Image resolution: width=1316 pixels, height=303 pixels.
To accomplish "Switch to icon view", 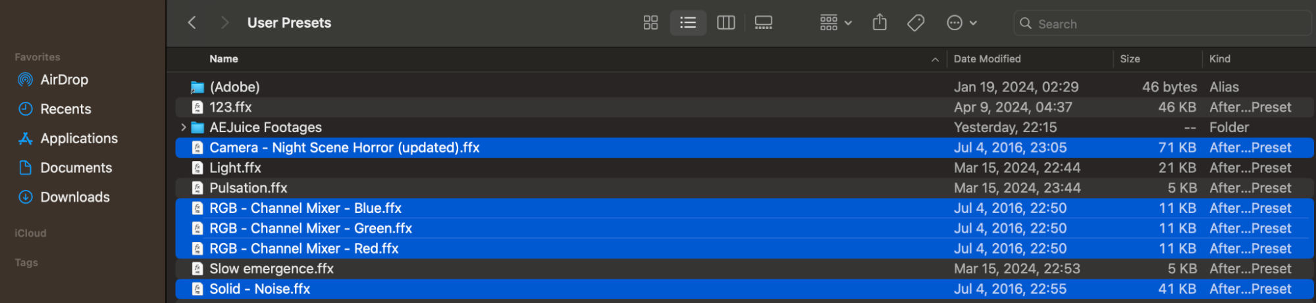I will (650, 23).
